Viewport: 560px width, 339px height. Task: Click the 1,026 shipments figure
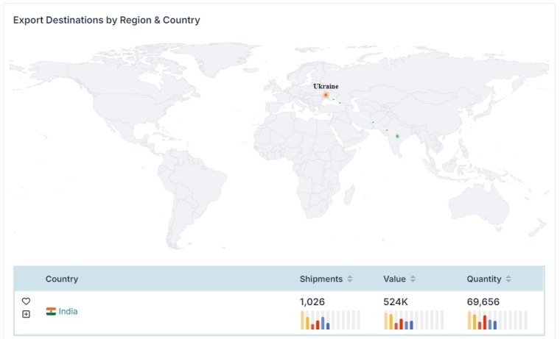pyautogui.click(x=312, y=302)
